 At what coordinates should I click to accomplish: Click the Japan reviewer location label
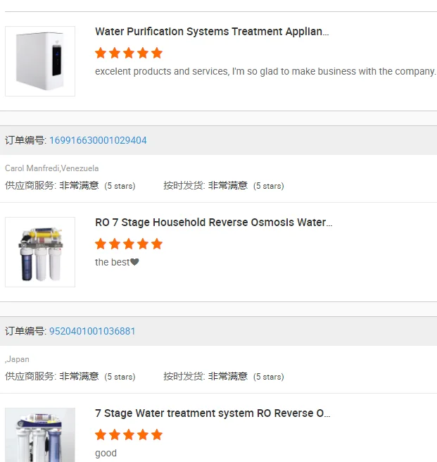tap(18, 359)
